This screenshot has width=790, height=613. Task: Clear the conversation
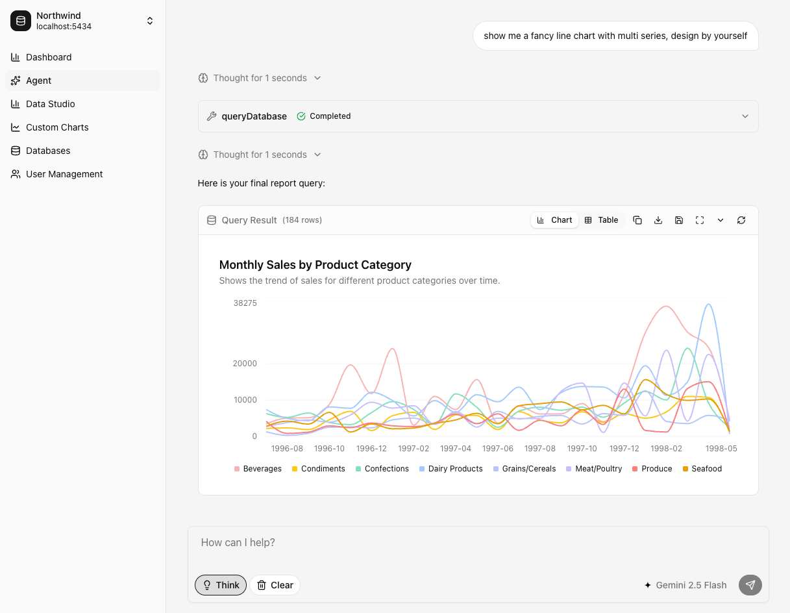click(275, 585)
